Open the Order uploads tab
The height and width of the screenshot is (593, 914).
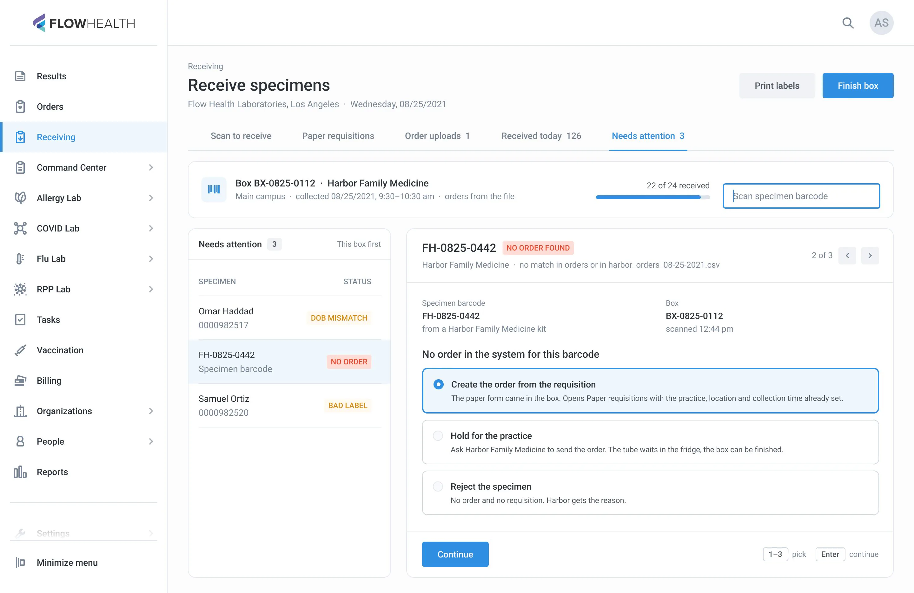click(x=437, y=136)
